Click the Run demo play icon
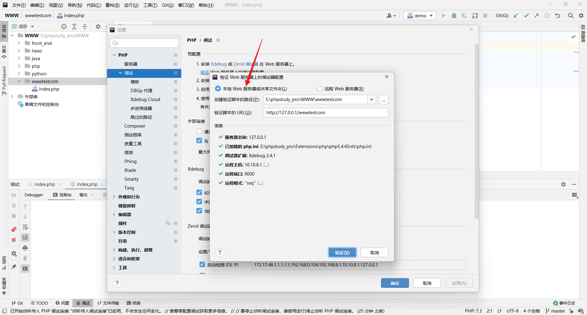 pos(444,16)
